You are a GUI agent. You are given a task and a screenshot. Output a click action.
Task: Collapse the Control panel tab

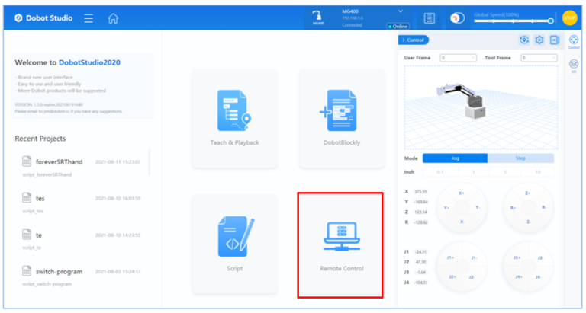tap(414, 40)
